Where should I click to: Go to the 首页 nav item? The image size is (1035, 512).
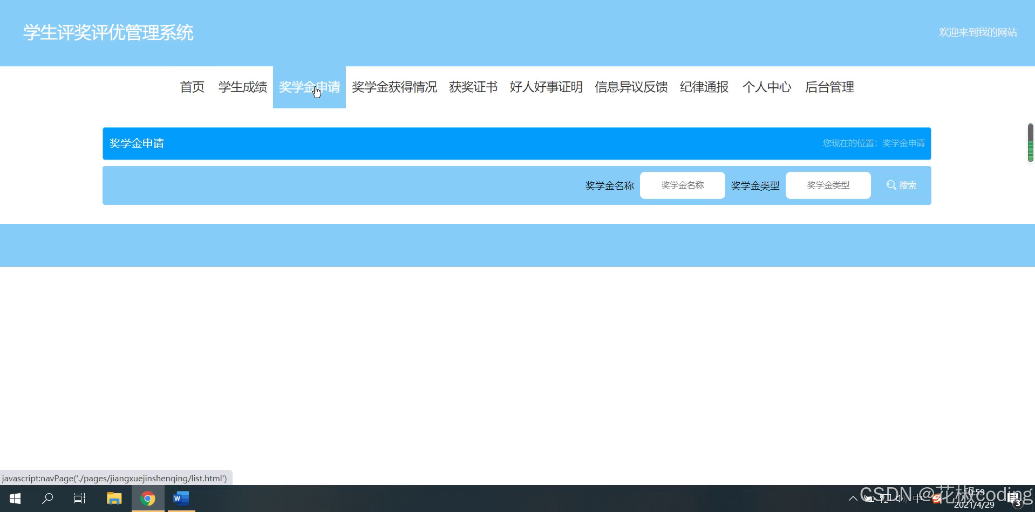[x=192, y=87]
